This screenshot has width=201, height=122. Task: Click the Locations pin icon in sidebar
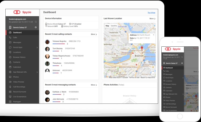tap(10, 52)
